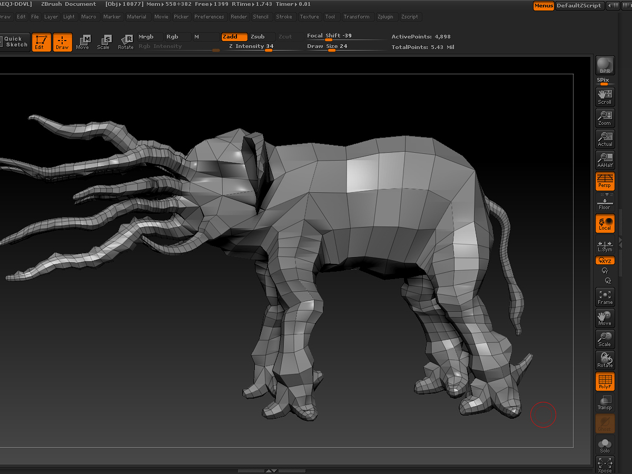Disable Persp perspective view

605,181
